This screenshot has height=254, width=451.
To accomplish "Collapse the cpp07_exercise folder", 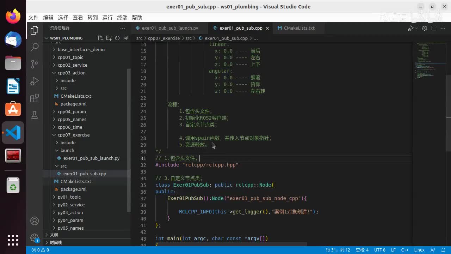I will pyautogui.click(x=73, y=135).
